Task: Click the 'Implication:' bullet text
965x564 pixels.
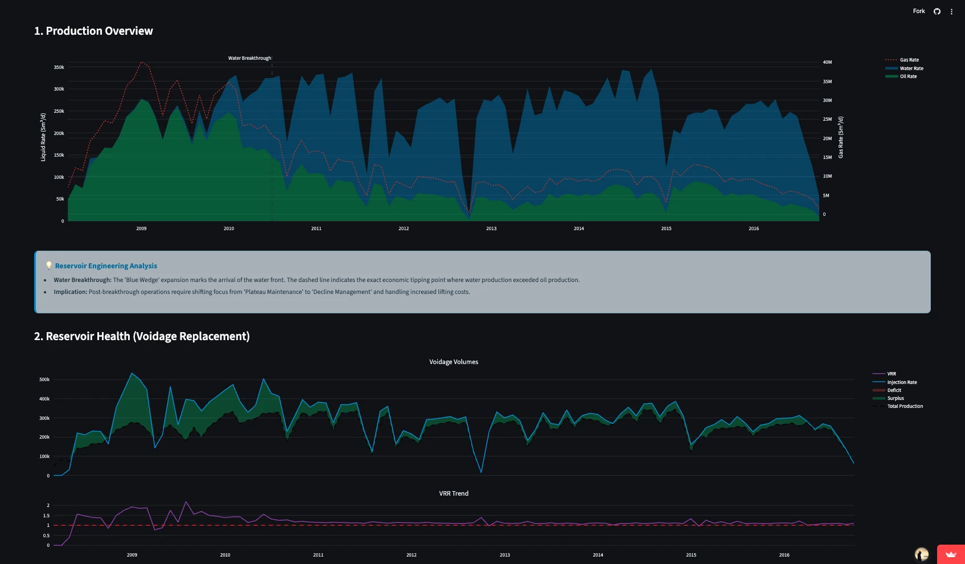Action: pyautogui.click(x=71, y=292)
